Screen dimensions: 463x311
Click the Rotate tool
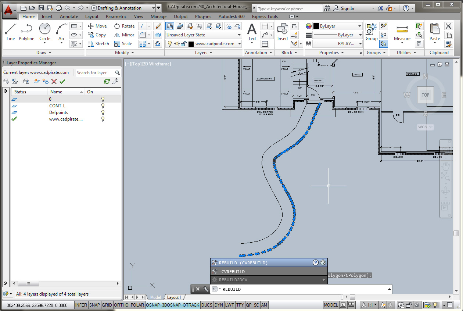pos(124,26)
